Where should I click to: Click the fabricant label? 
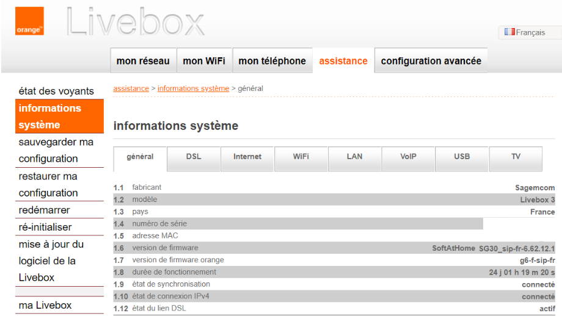click(147, 187)
